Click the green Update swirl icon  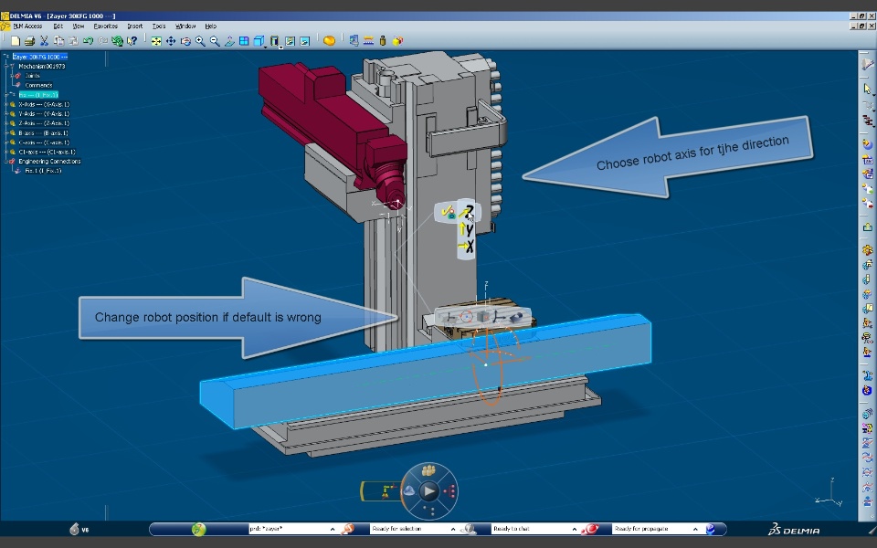click(x=117, y=41)
